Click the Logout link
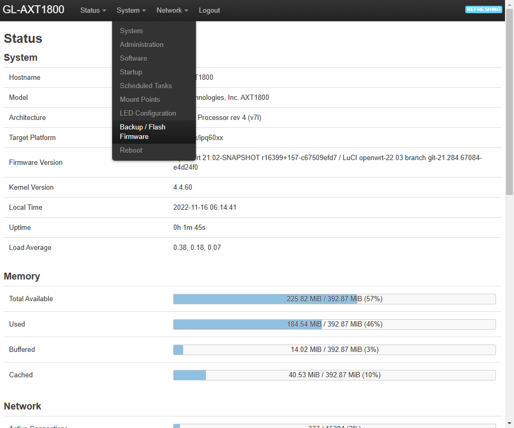 pyautogui.click(x=209, y=10)
